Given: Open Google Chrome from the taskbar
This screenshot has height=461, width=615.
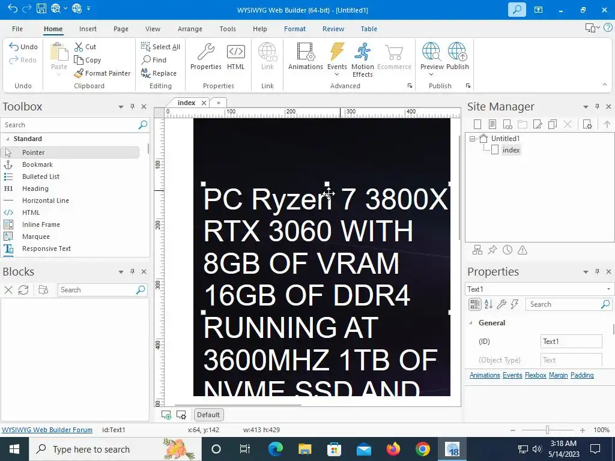Looking at the screenshot, I should click(x=422, y=449).
